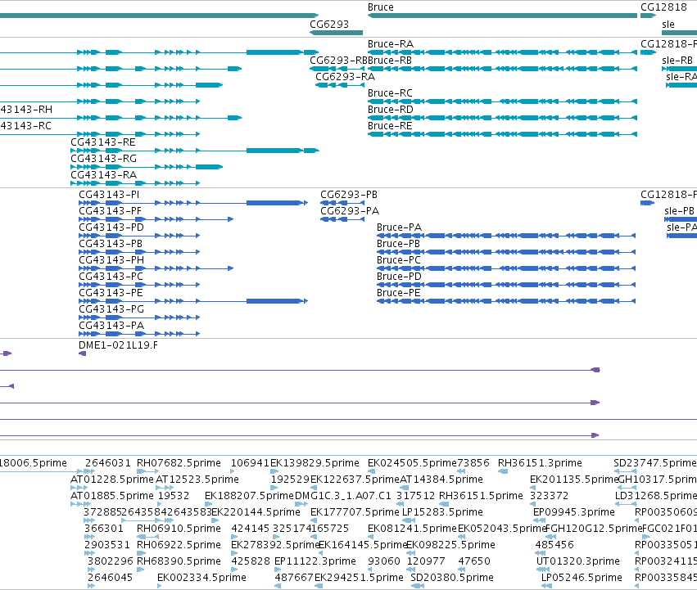This screenshot has width=697, height=590.
Task: Click the RH68390.5prime EST label
Action: [x=179, y=561]
